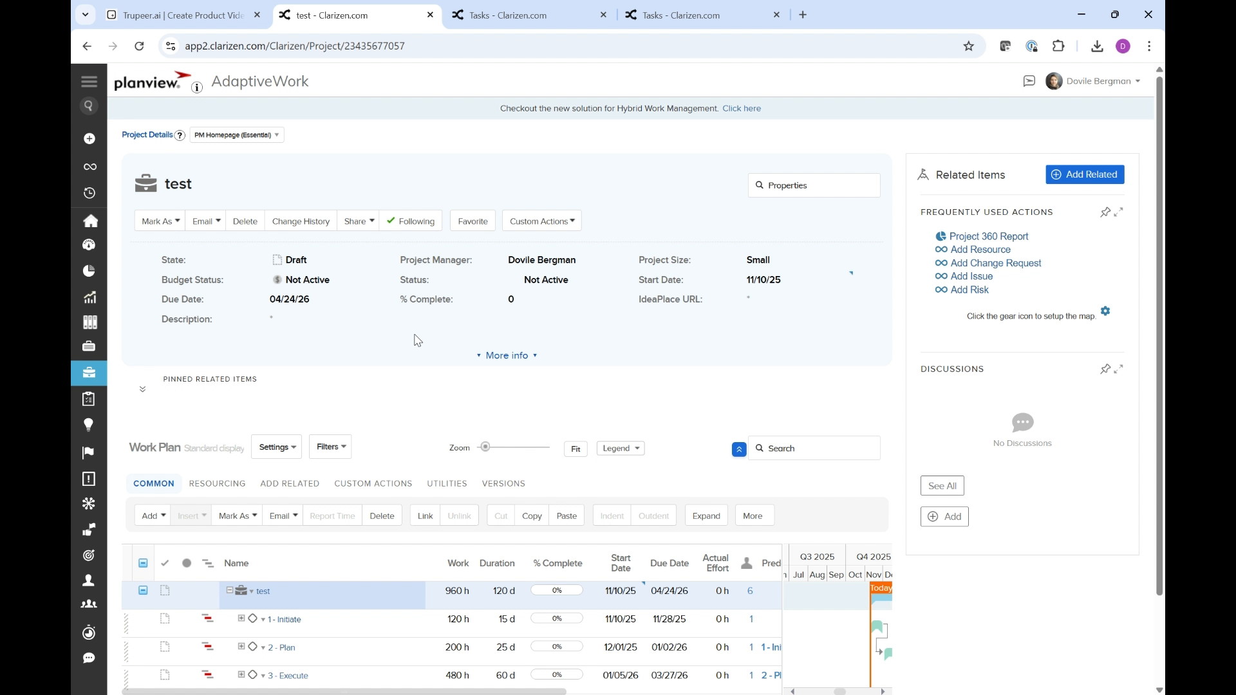Select the lightbulb Ideas icon in sidebar
The width and height of the screenshot is (1236, 695).
[89, 425]
